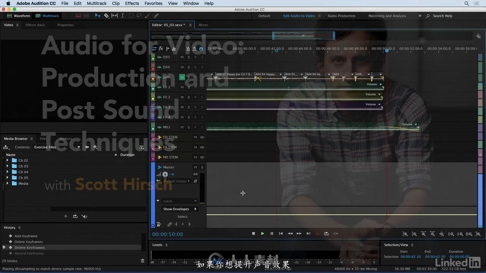Image resolution: width=486 pixels, height=273 pixels.
Task: Open macOS Spotlight search icon
Action: point(467,3)
